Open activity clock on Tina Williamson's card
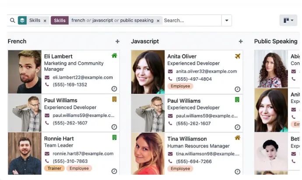The image size is (302, 180). coord(237,171)
